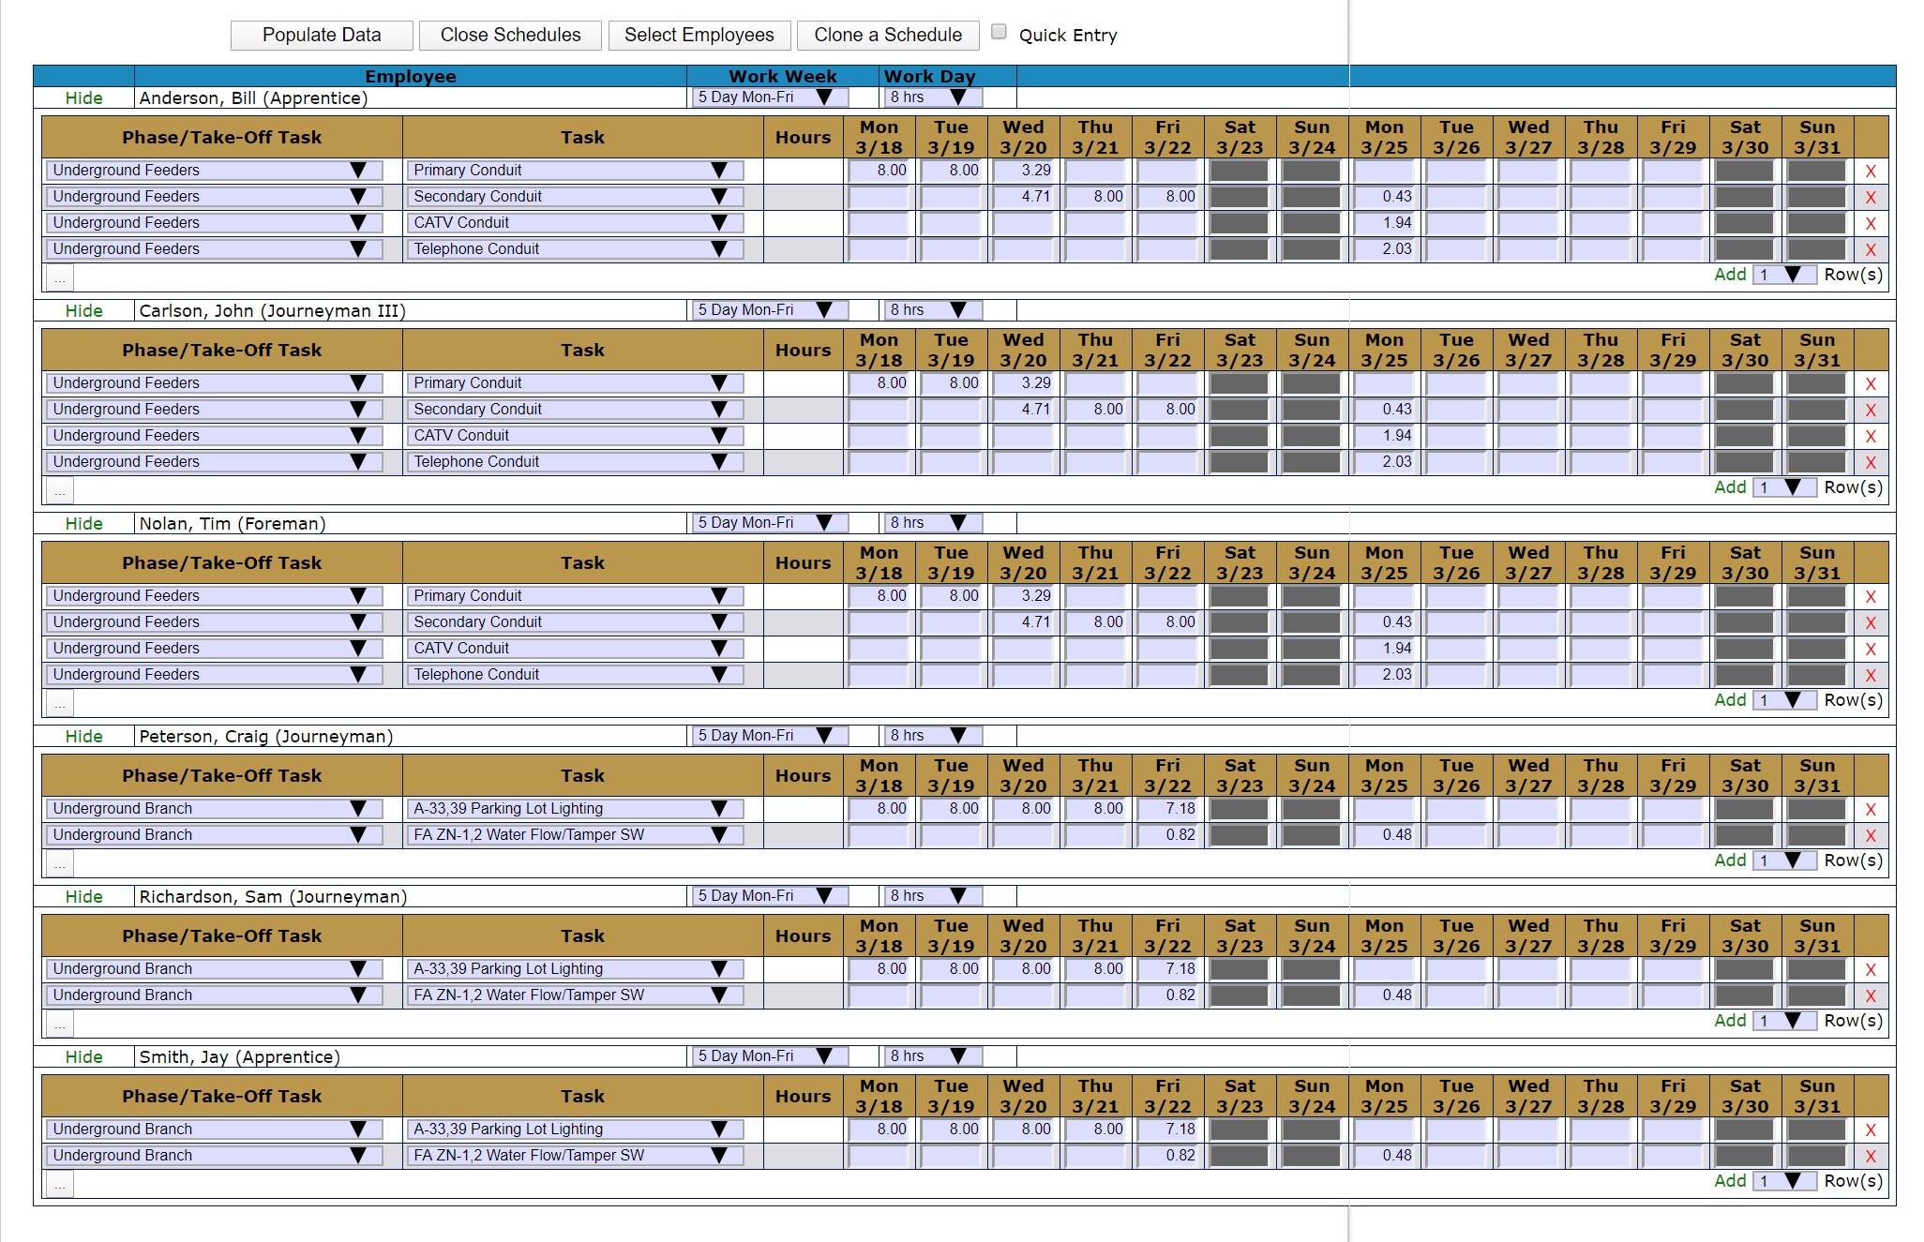The height and width of the screenshot is (1242, 1924).
Task: Remove Carlson's Primary Conduit row via red X
Action: [x=1871, y=383]
